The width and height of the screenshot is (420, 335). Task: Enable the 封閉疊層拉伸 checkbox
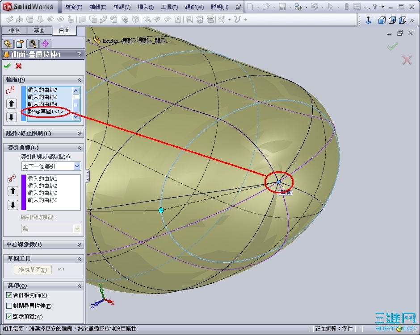9,306
